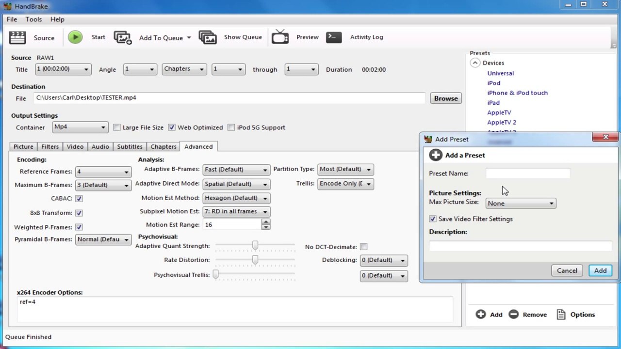Click the preset Options document icon

point(561,314)
